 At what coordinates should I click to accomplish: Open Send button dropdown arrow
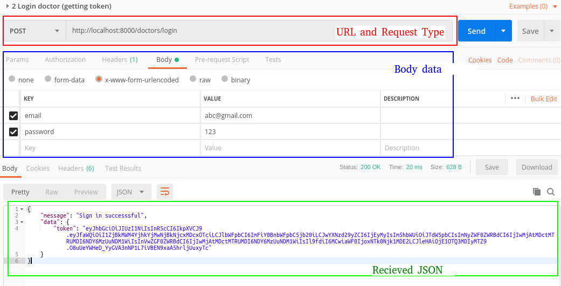(503, 31)
